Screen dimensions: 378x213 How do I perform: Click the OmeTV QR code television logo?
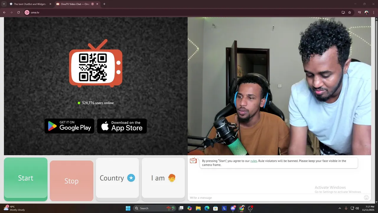pyautogui.click(x=96, y=64)
